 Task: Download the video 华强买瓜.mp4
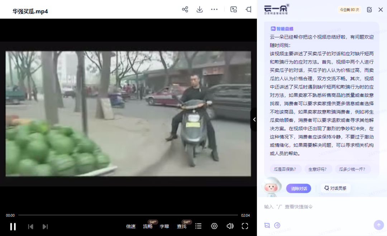[x=200, y=9]
